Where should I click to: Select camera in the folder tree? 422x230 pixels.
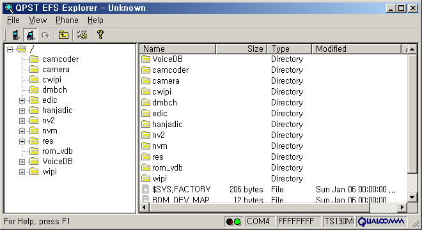[56, 70]
